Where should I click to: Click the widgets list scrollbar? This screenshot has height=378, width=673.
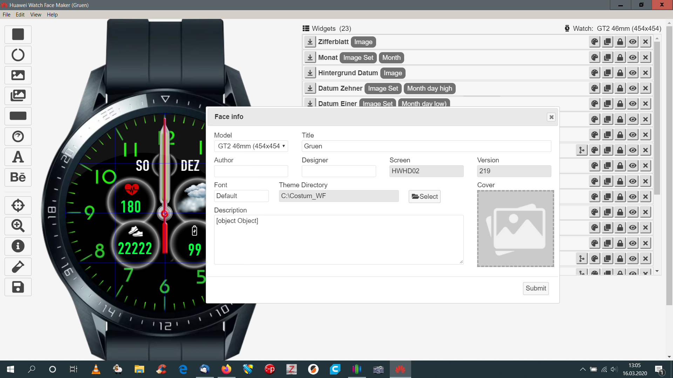657,118
